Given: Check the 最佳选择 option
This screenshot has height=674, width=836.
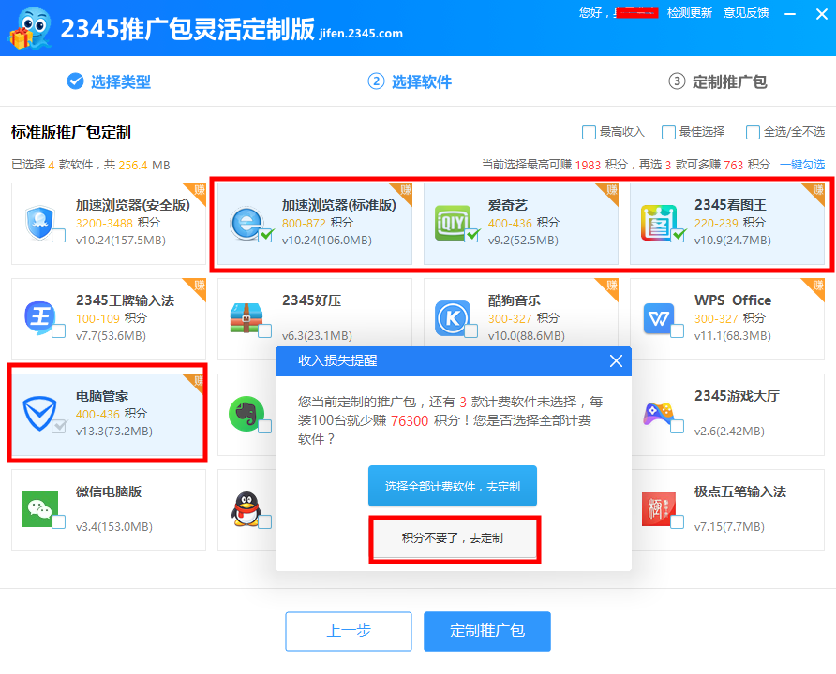Looking at the screenshot, I should point(669,132).
